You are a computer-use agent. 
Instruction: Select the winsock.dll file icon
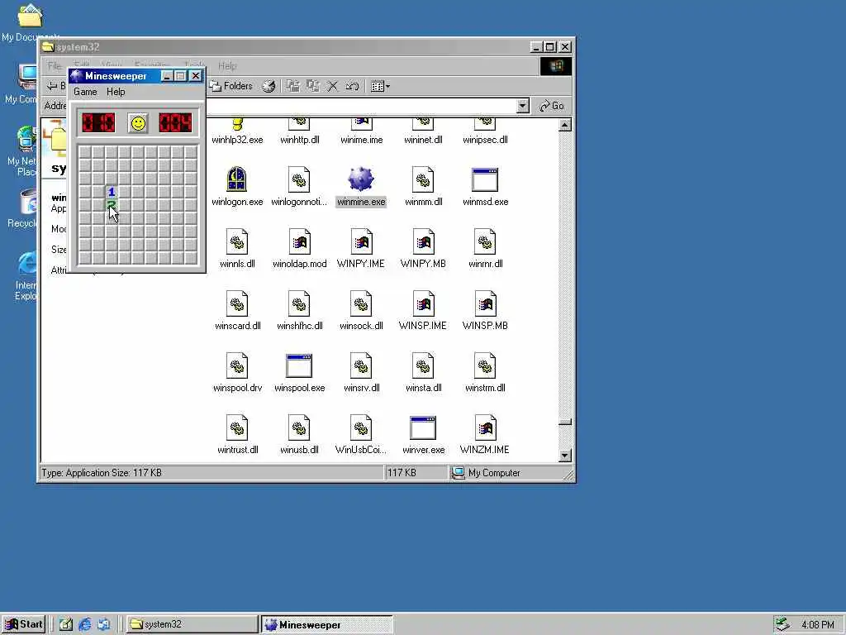point(361,303)
